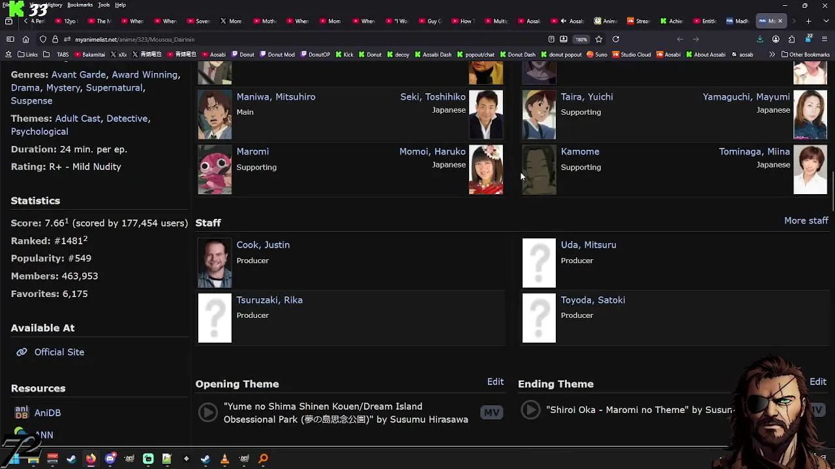Open Kamome character page
The image size is (835, 469).
[580, 151]
